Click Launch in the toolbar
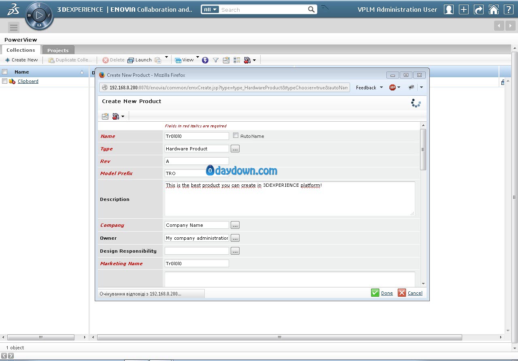 (x=140, y=60)
